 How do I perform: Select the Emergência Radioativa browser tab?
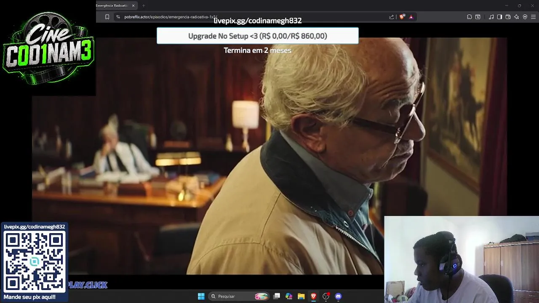(112, 5)
